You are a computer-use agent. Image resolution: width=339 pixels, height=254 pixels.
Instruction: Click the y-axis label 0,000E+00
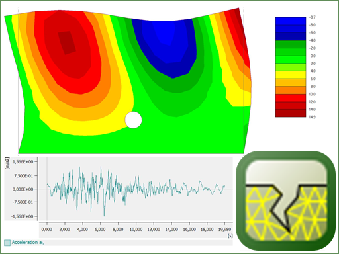(x=23, y=189)
